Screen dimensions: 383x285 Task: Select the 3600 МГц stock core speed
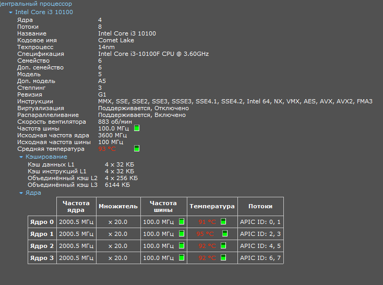[x=112, y=135]
